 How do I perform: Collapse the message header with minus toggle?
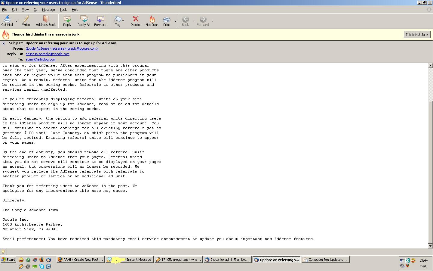click(x=4, y=43)
